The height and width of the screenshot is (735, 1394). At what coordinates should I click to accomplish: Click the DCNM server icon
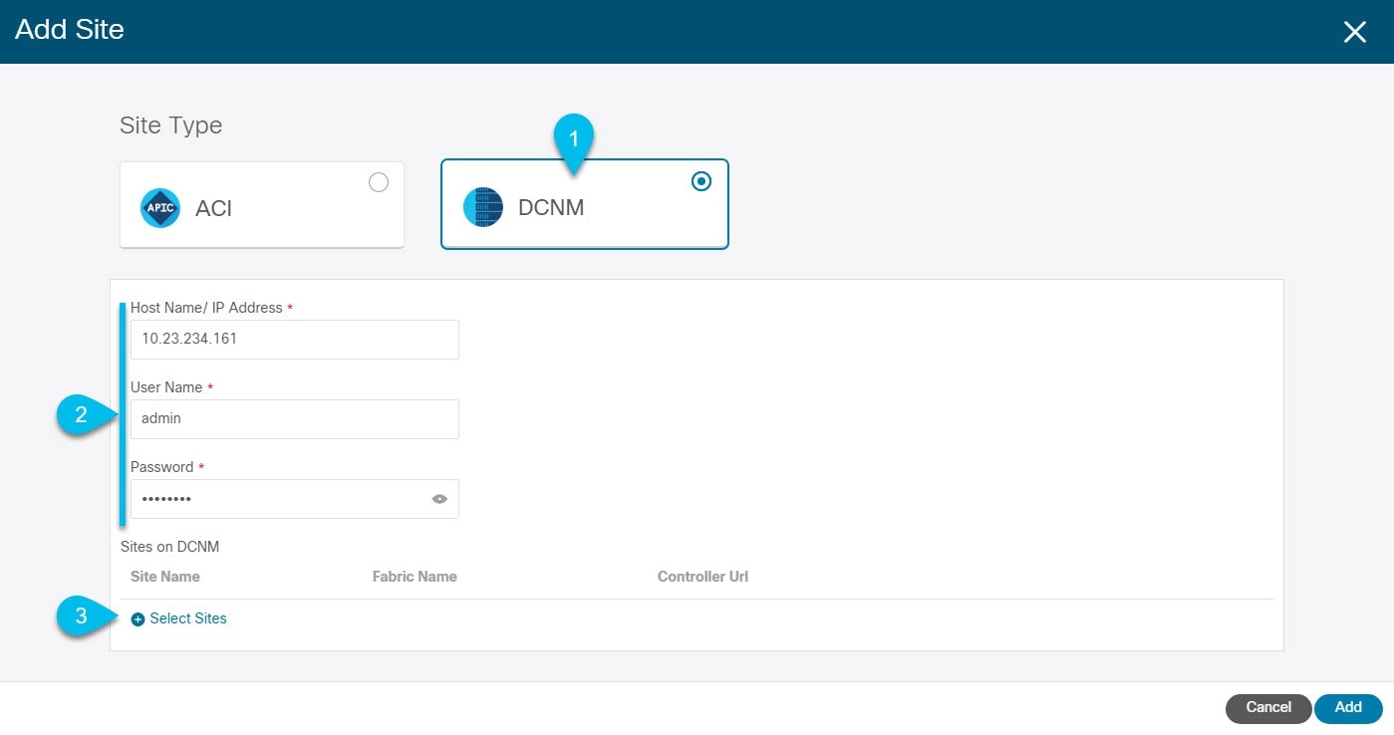483,208
